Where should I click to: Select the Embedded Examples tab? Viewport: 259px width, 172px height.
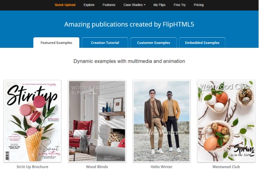click(202, 43)
